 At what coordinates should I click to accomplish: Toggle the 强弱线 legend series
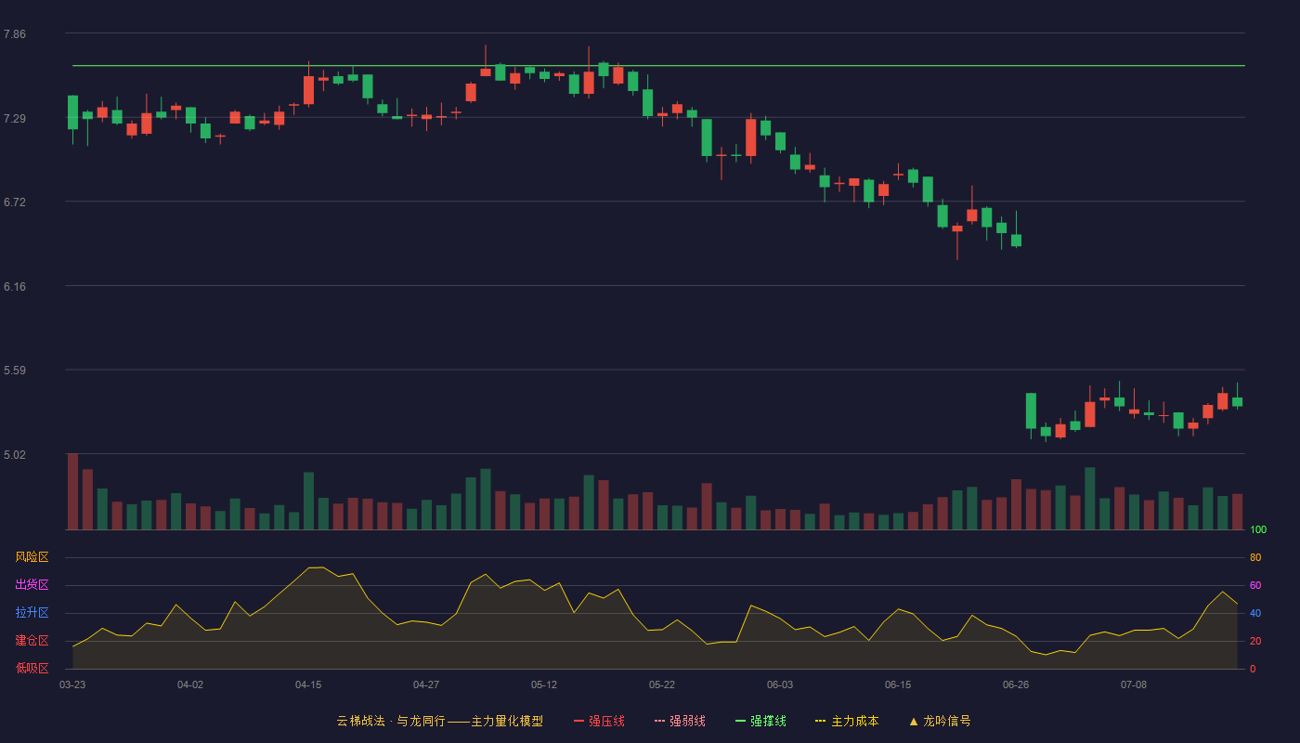pyautogui.click(x=680, y=721)
